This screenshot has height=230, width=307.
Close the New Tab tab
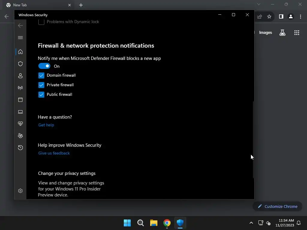coord(70,5)
